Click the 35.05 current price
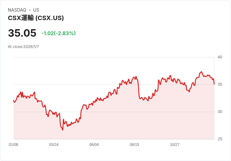Image resolution: width=231 pixels, height=161 pixels. [x=22, y=33]
